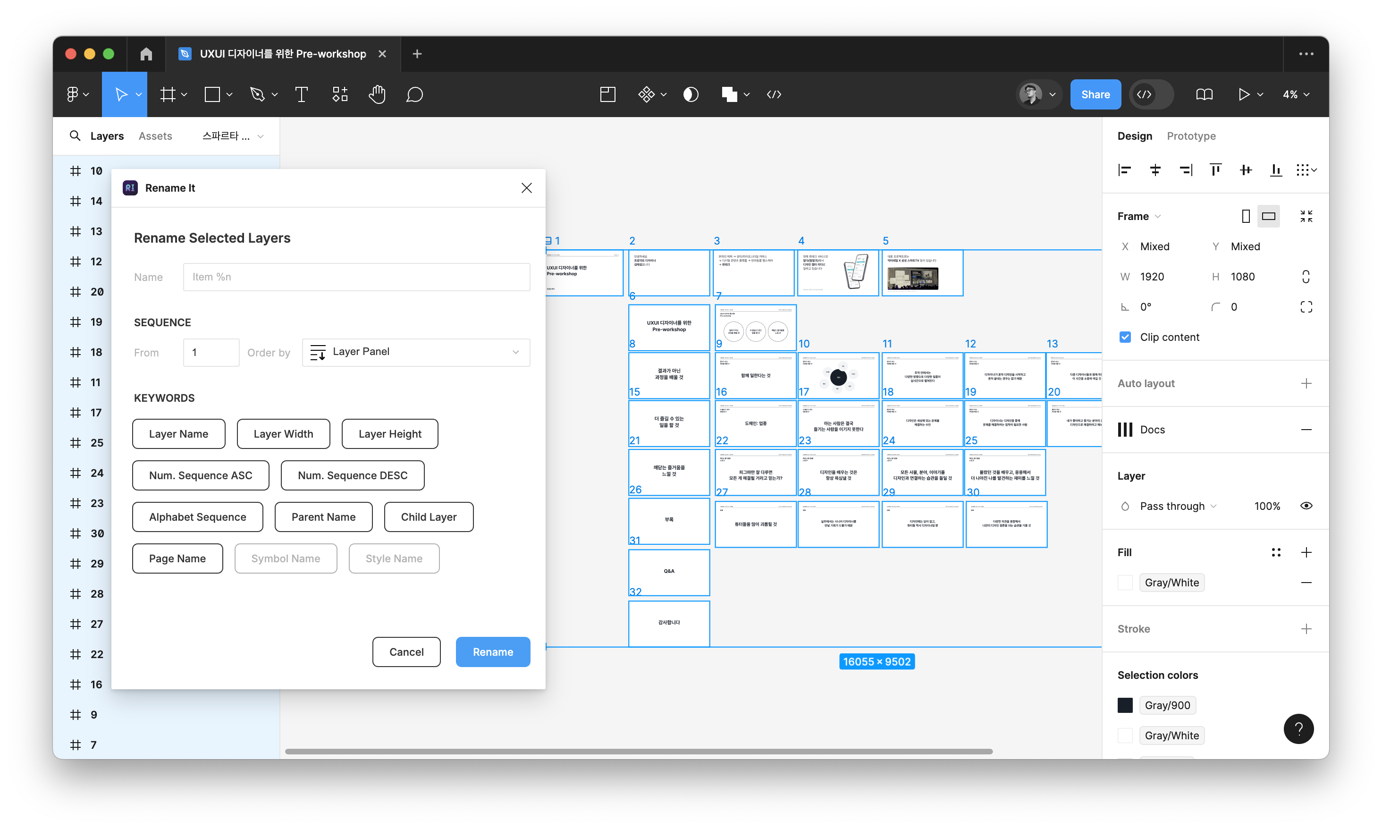Click the Share button
The image size is (1382, 829).
tap(1095, 94)
